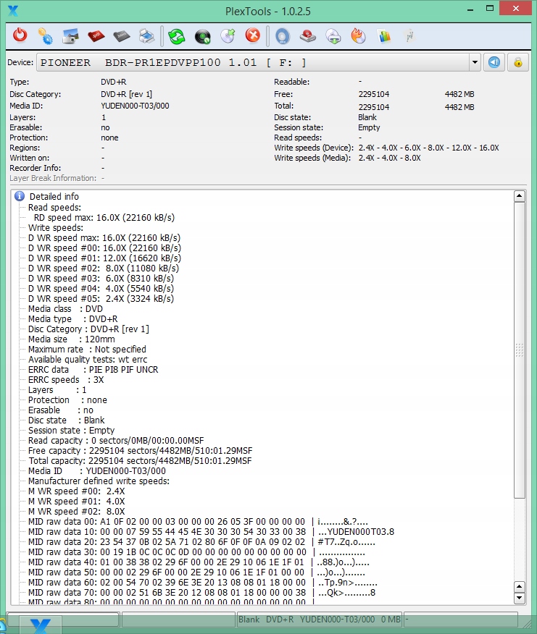
Task: Click the Media ID value YUDEN000-T03/000
Action: point(135,106)
